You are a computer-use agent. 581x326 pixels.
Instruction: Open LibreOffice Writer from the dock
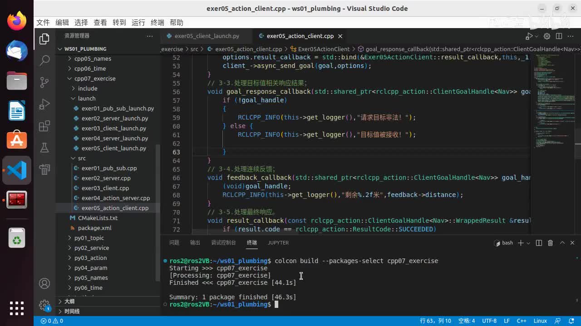[17, 110]
